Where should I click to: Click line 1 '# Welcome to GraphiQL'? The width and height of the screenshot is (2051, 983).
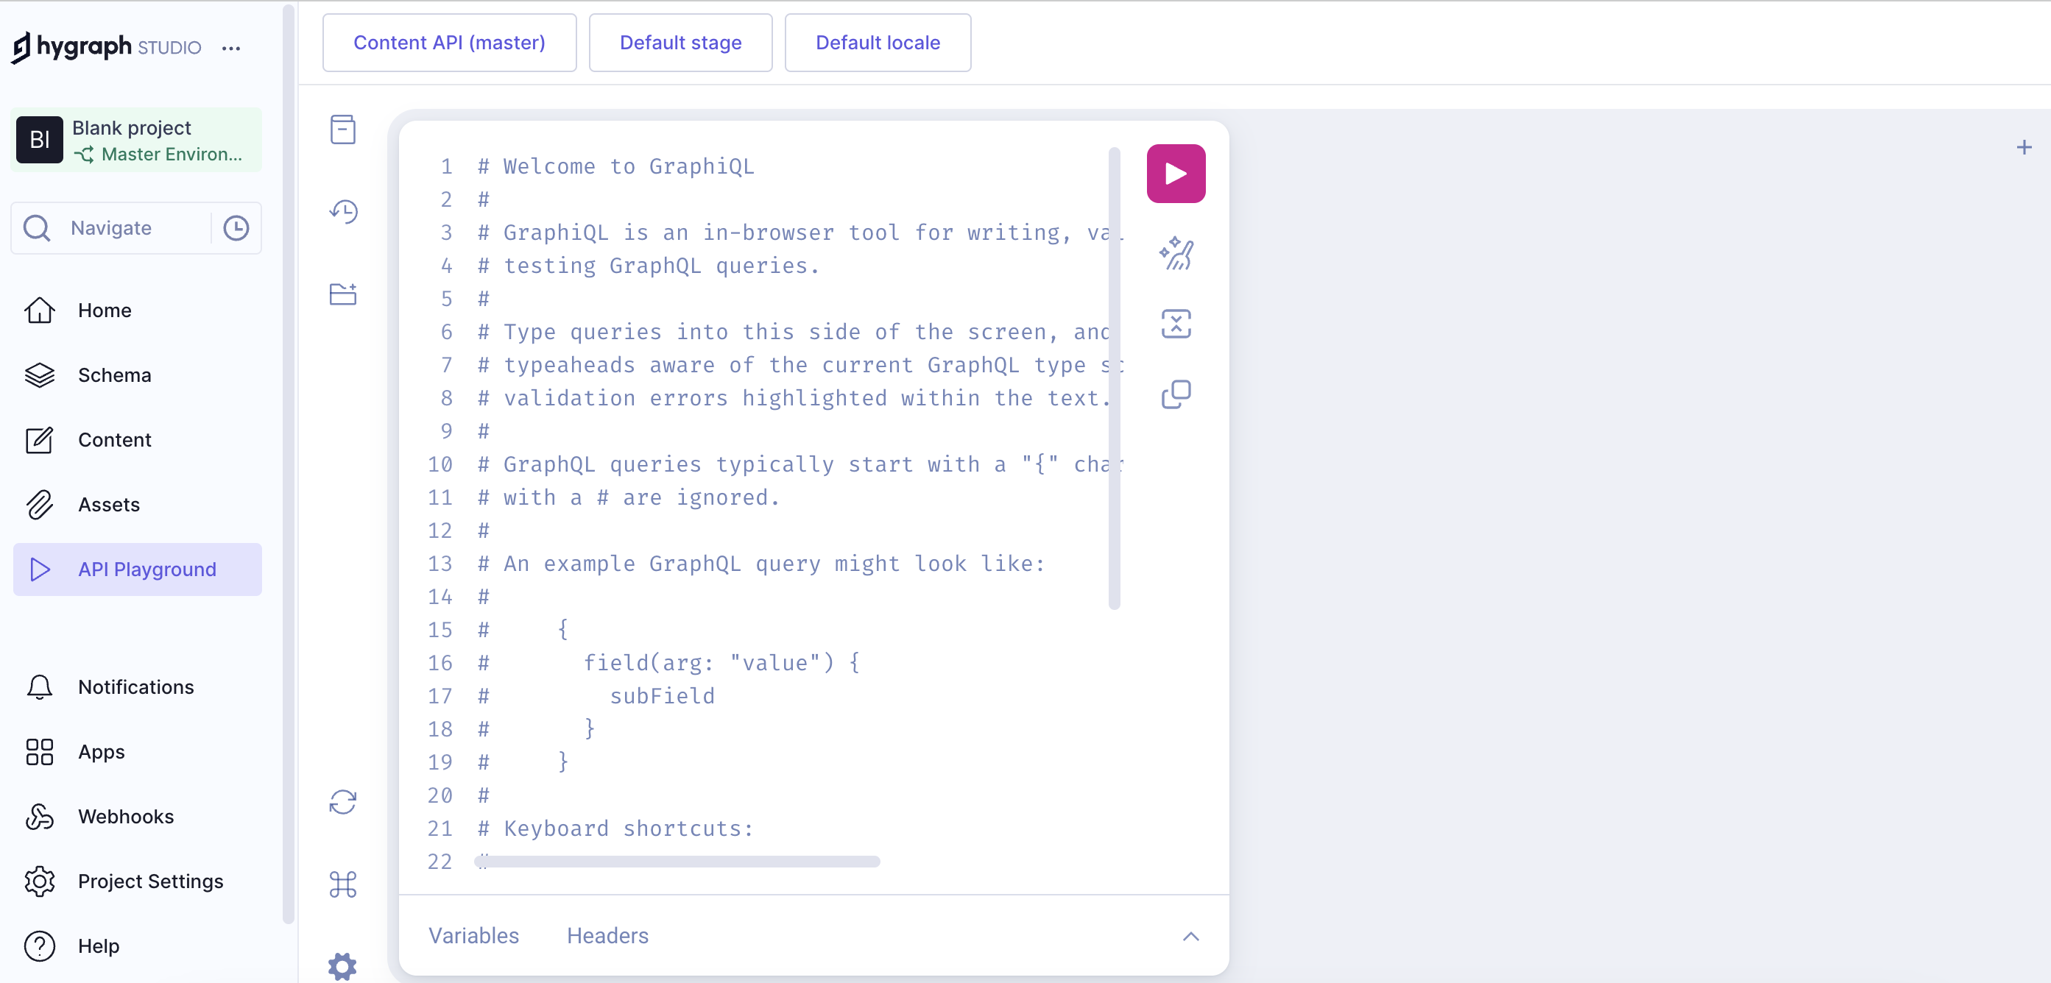(x=615, y=166)
